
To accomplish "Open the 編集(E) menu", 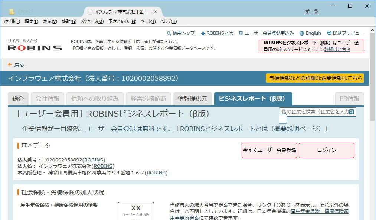I will [32, 21].
